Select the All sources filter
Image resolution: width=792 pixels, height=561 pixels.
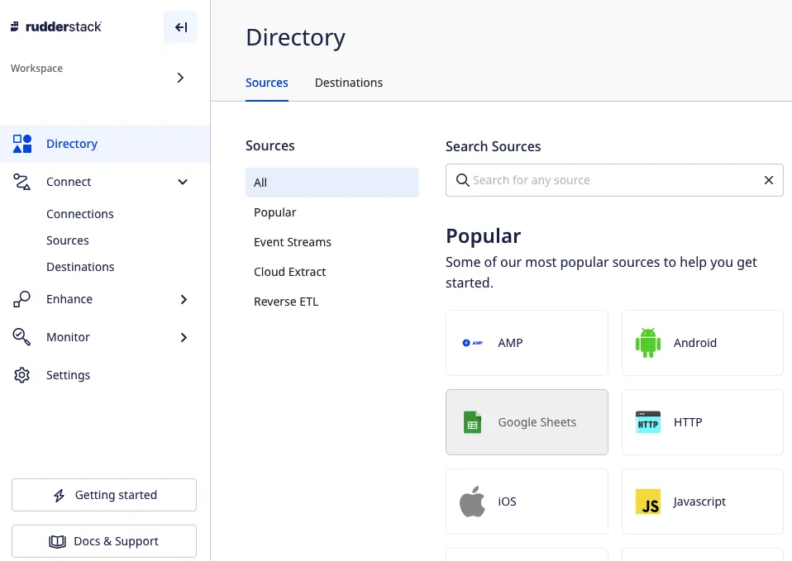(x=332, y=183)
